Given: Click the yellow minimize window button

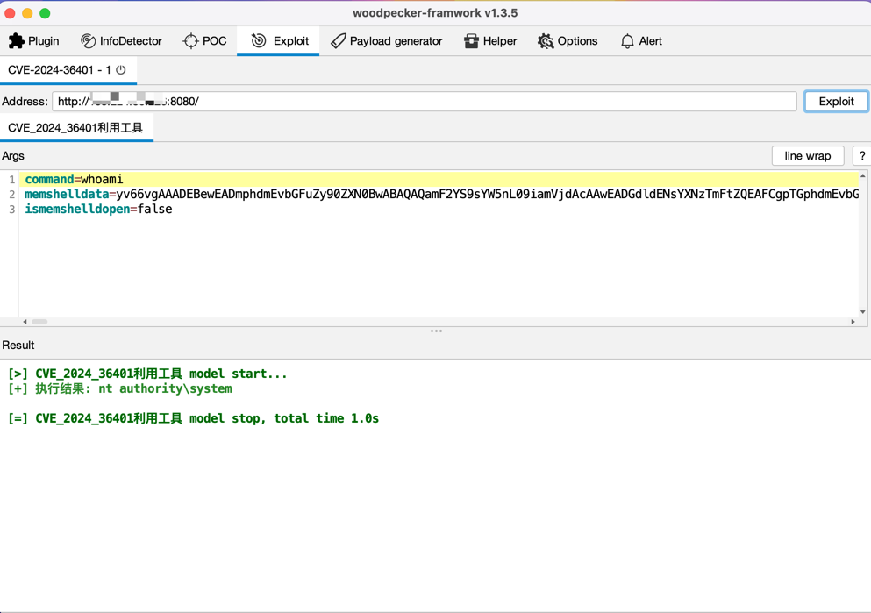Looking at the screenshot, I should tap(27, 13).
